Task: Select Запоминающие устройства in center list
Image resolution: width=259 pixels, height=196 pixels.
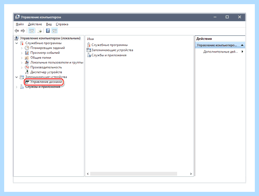Action: (x=112, y=50)
